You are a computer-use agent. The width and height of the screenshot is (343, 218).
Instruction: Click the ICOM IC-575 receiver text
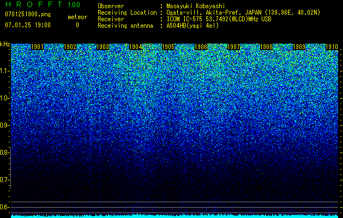(x=219, y=19)
